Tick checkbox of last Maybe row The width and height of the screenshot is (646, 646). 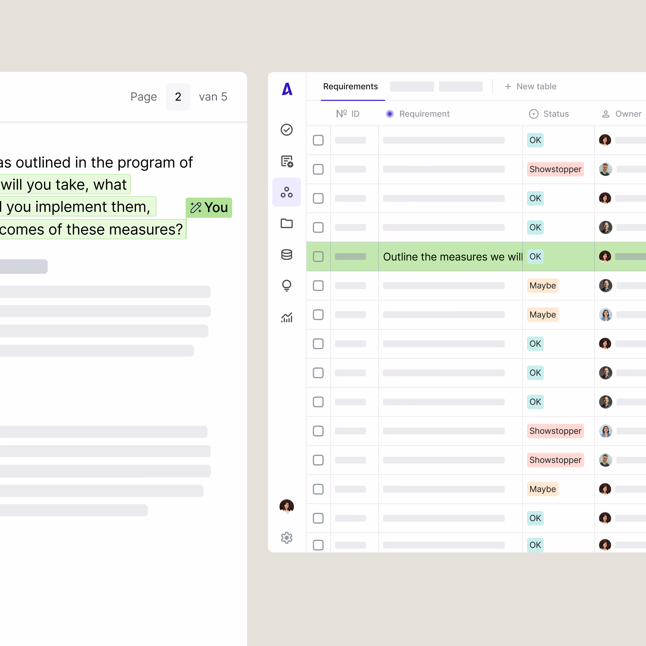pyautogui.click(x=318, y=489)
